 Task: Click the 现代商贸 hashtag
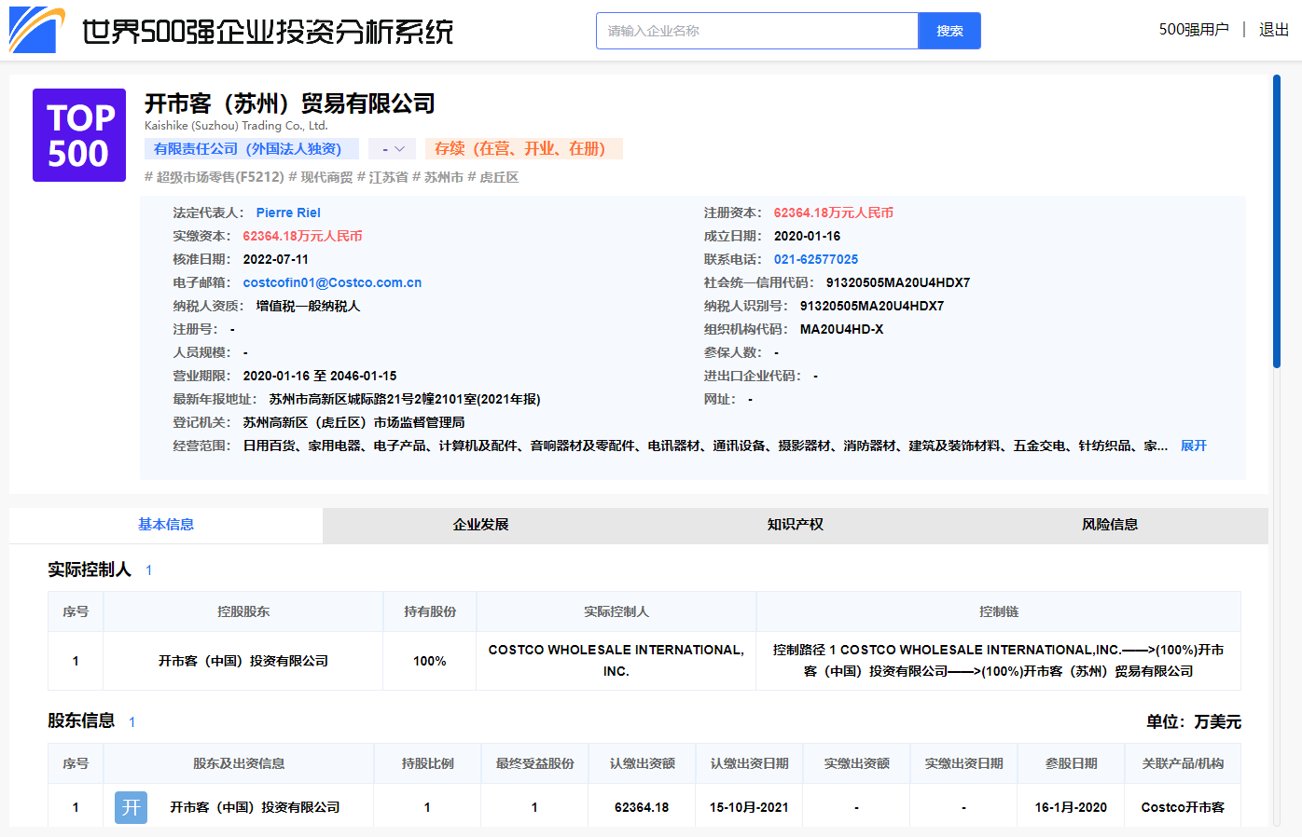(321, 177)
